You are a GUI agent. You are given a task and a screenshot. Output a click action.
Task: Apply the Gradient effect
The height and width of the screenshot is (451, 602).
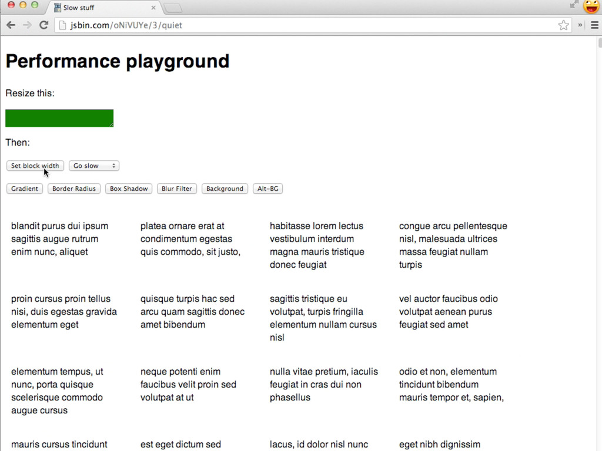click(x=24, y=189)
